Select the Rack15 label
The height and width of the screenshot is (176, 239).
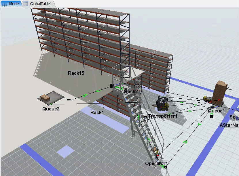76,73
